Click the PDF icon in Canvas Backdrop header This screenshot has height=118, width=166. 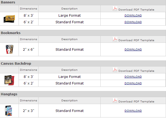(x=115, y=70)
